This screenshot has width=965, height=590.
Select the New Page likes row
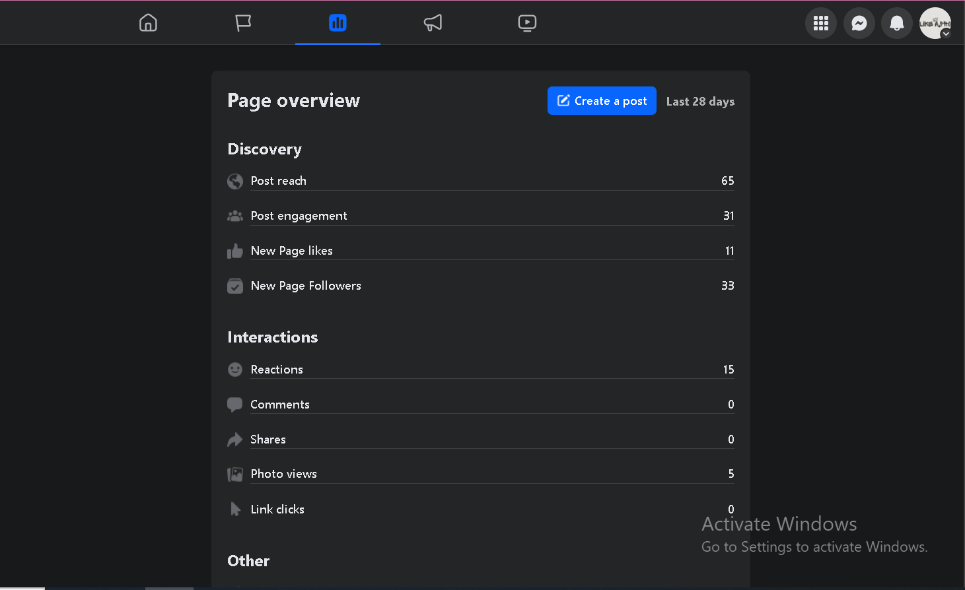[480, 251]
